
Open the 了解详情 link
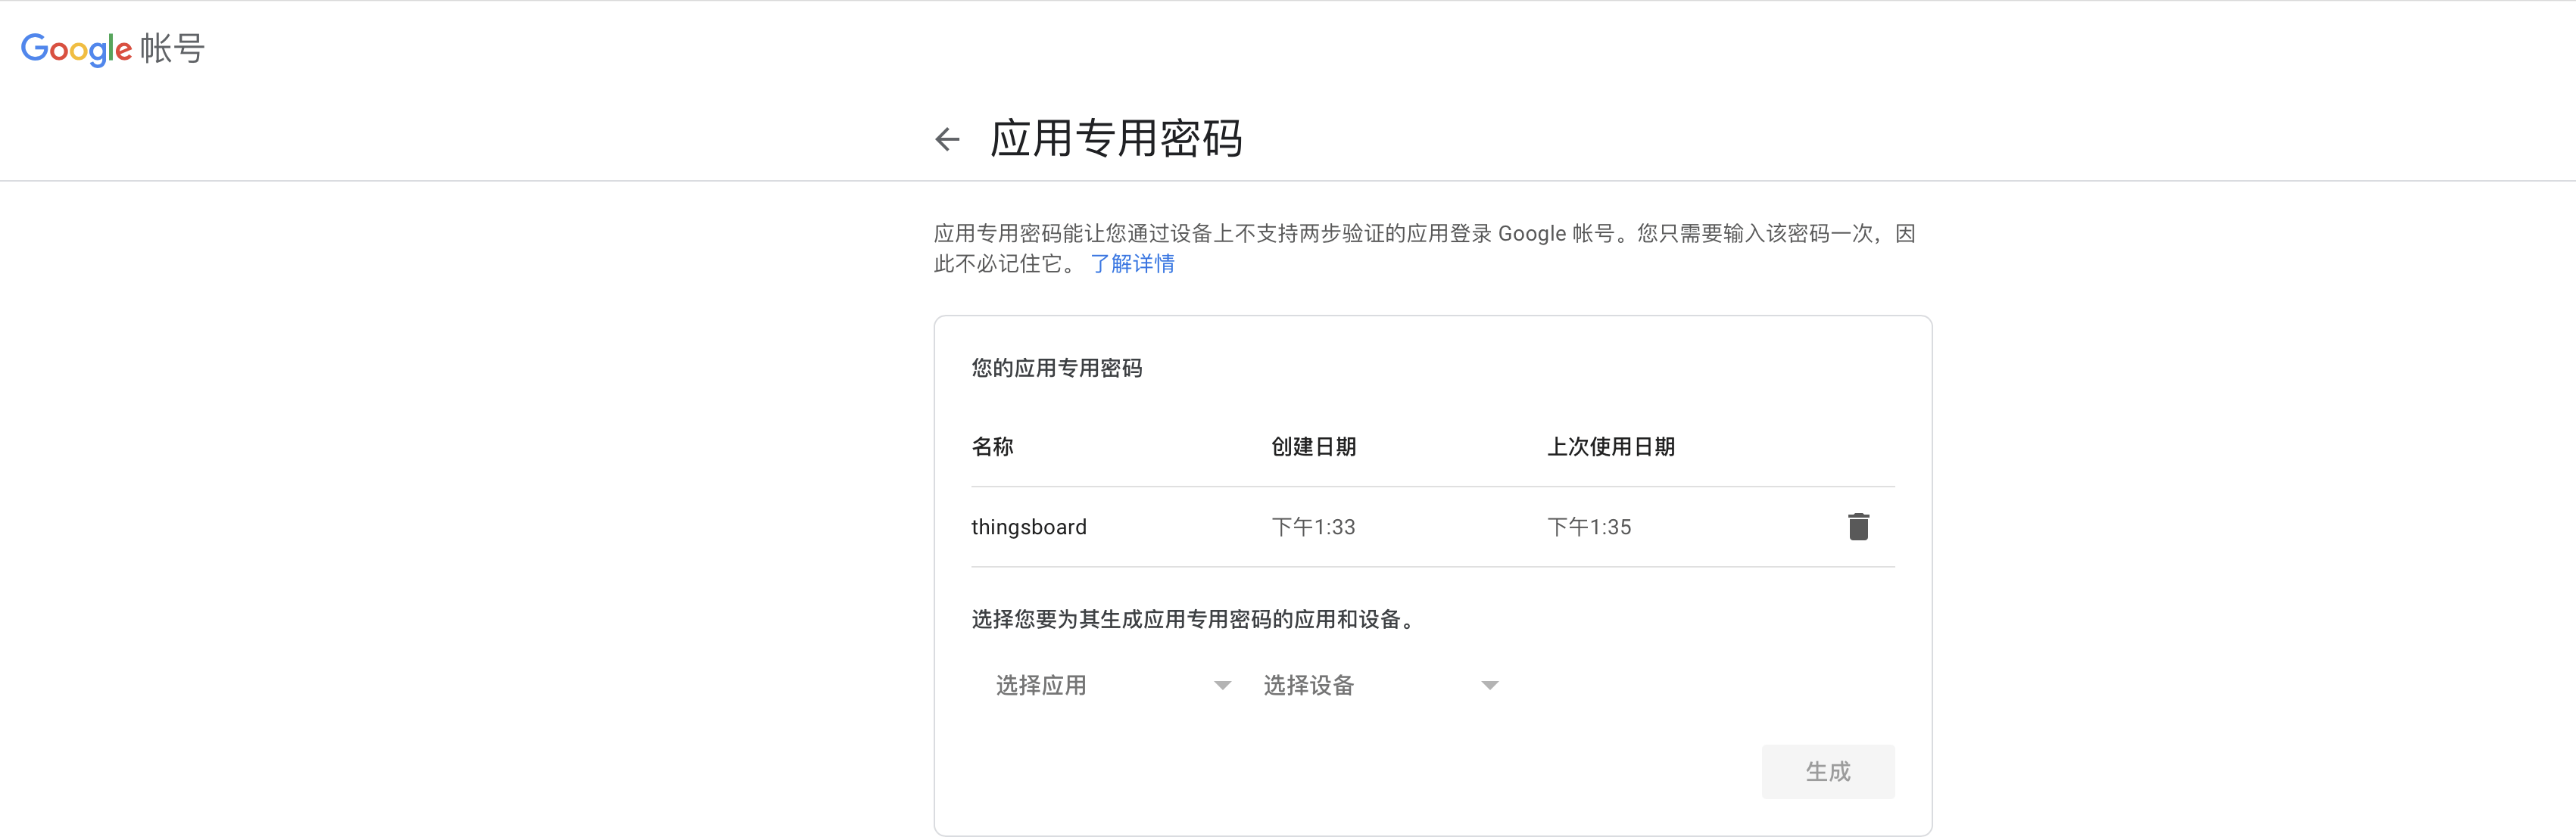(x=1132, y=264)
